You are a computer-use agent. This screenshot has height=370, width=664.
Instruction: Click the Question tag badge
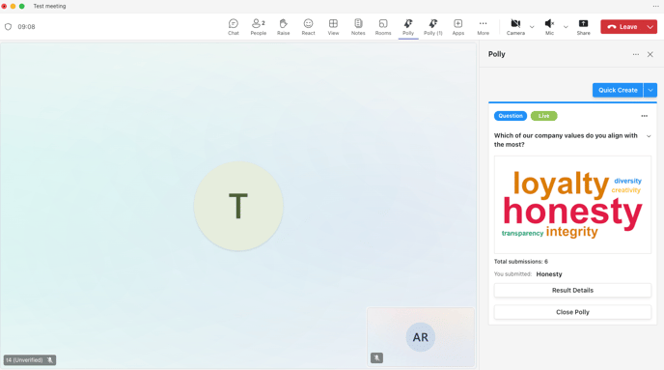click(x=511, y=116)
